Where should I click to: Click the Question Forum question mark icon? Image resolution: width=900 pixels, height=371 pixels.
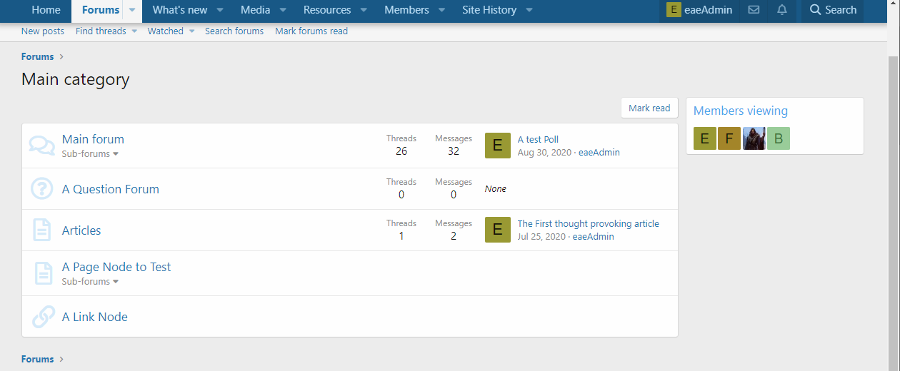click(x=42, y=189)
